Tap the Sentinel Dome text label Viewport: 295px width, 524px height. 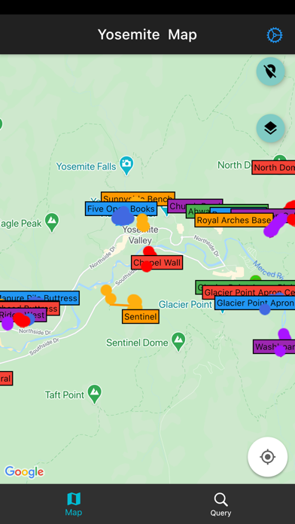[137, 343]
